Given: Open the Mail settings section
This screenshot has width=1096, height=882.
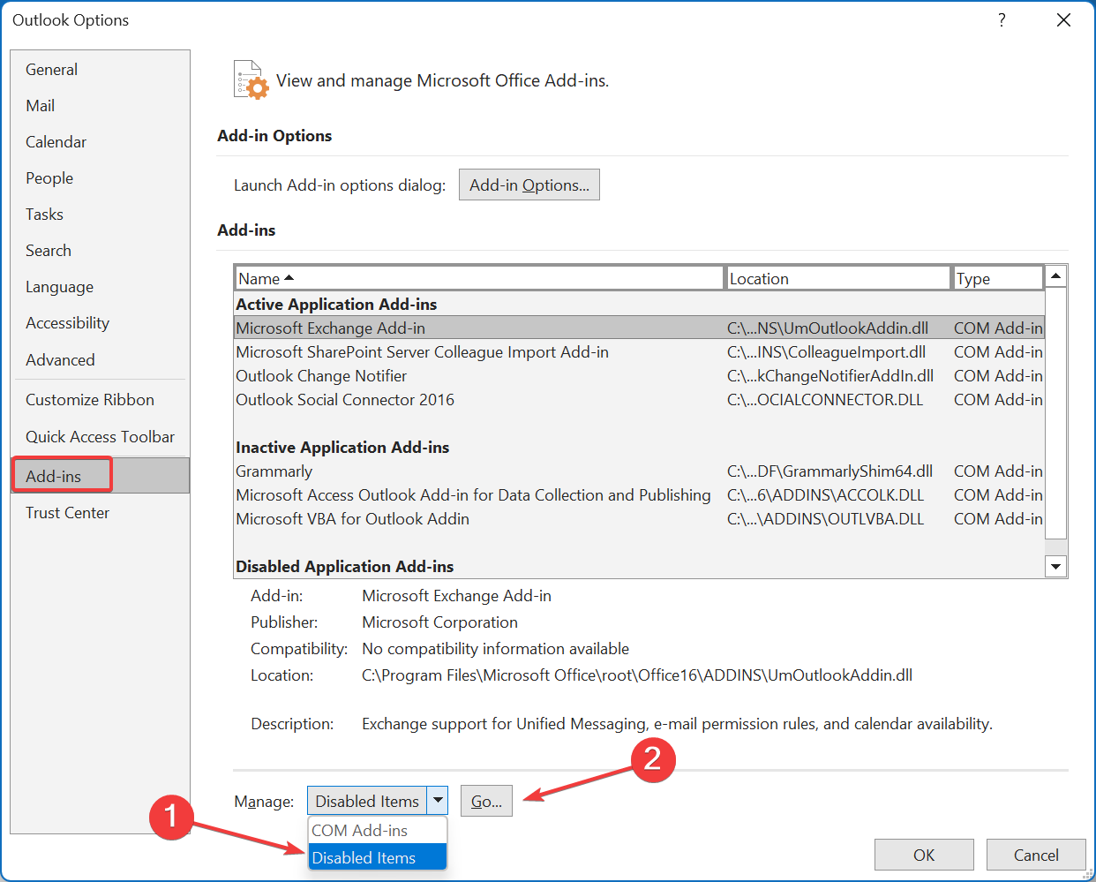Looking at the screenshot, I should point(40,105).
